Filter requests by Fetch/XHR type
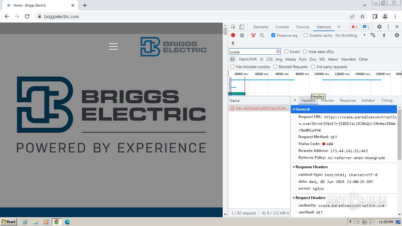Image resolution: width=402 pixels, height=226 pixels. pos(247,59)
